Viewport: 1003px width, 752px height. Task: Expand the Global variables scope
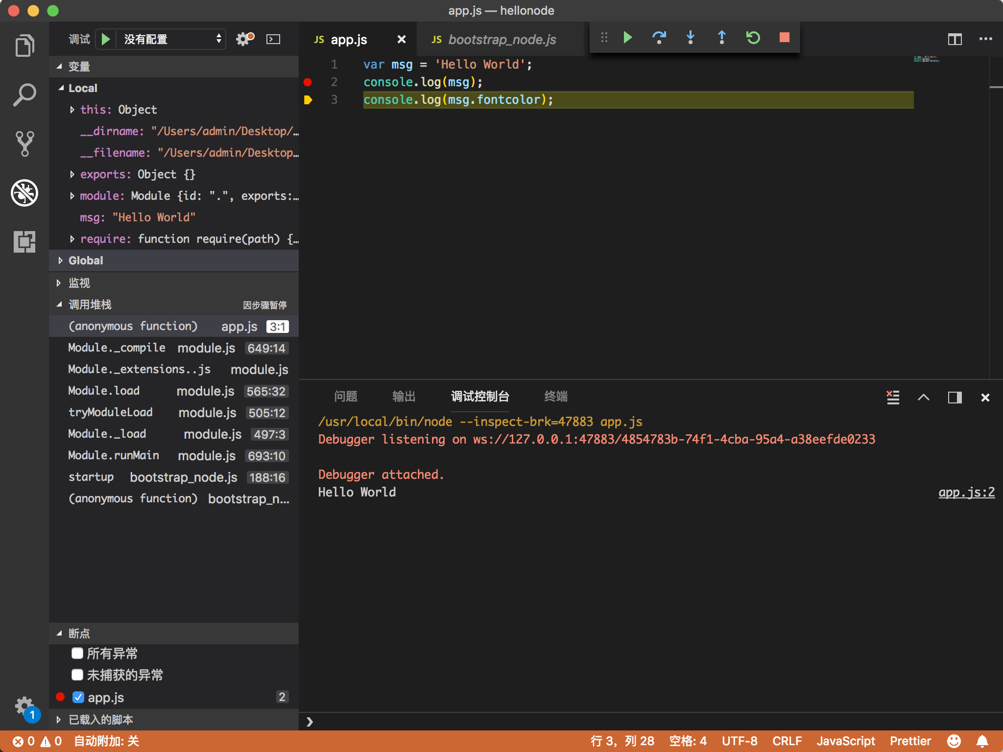pos(85,260)
